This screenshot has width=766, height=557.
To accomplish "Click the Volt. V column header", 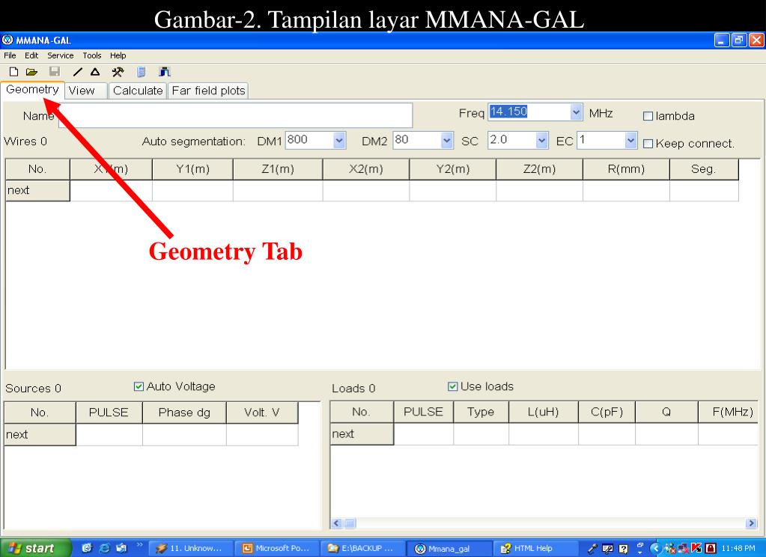I will [x=262, y=413].
